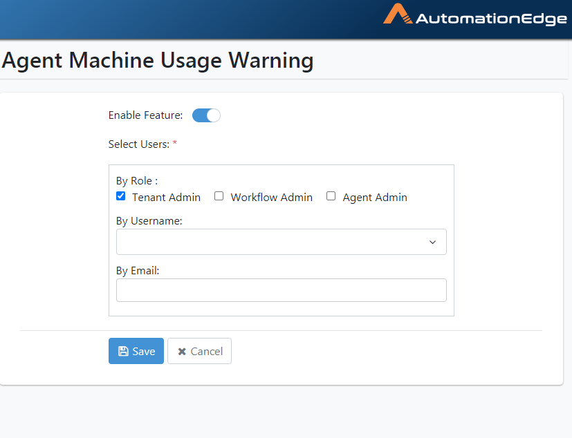Enable the Agent Admin checkbox
Viewport: 572px width, 438px height.
[331, 196]
